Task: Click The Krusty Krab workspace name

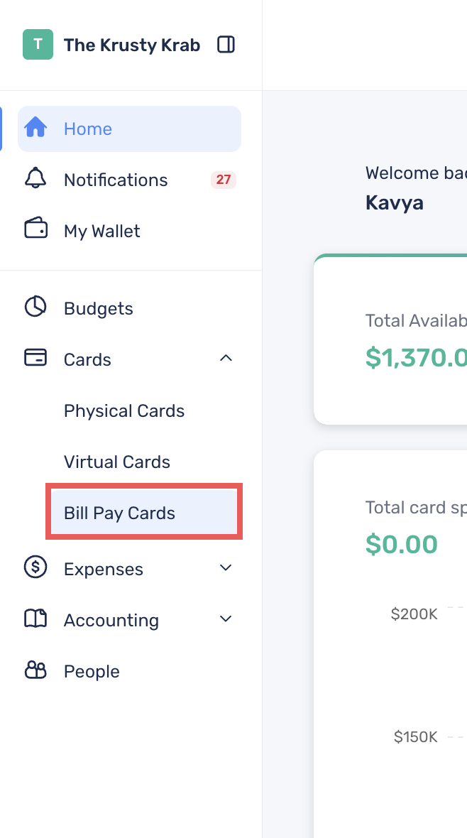Action: pos(132,45)
